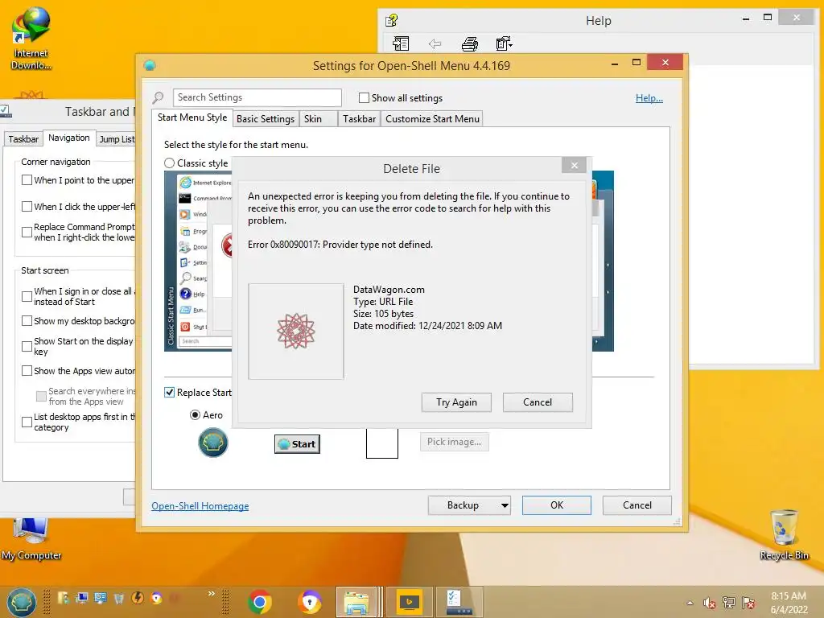Click the Help icon in Classic style preview
This screenshot has height=618, width=824.
[186, 294]
